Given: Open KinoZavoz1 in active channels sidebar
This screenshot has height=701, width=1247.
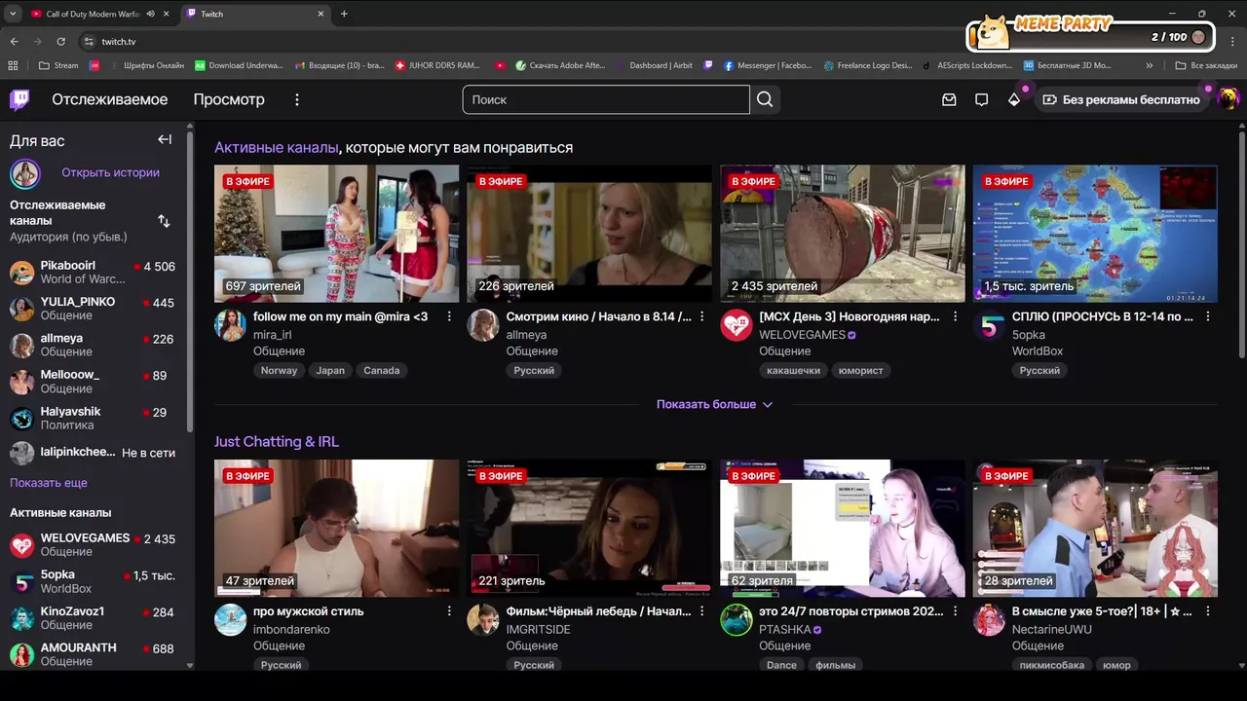Looking at the screenshot, I should click(x=93, y=618).
